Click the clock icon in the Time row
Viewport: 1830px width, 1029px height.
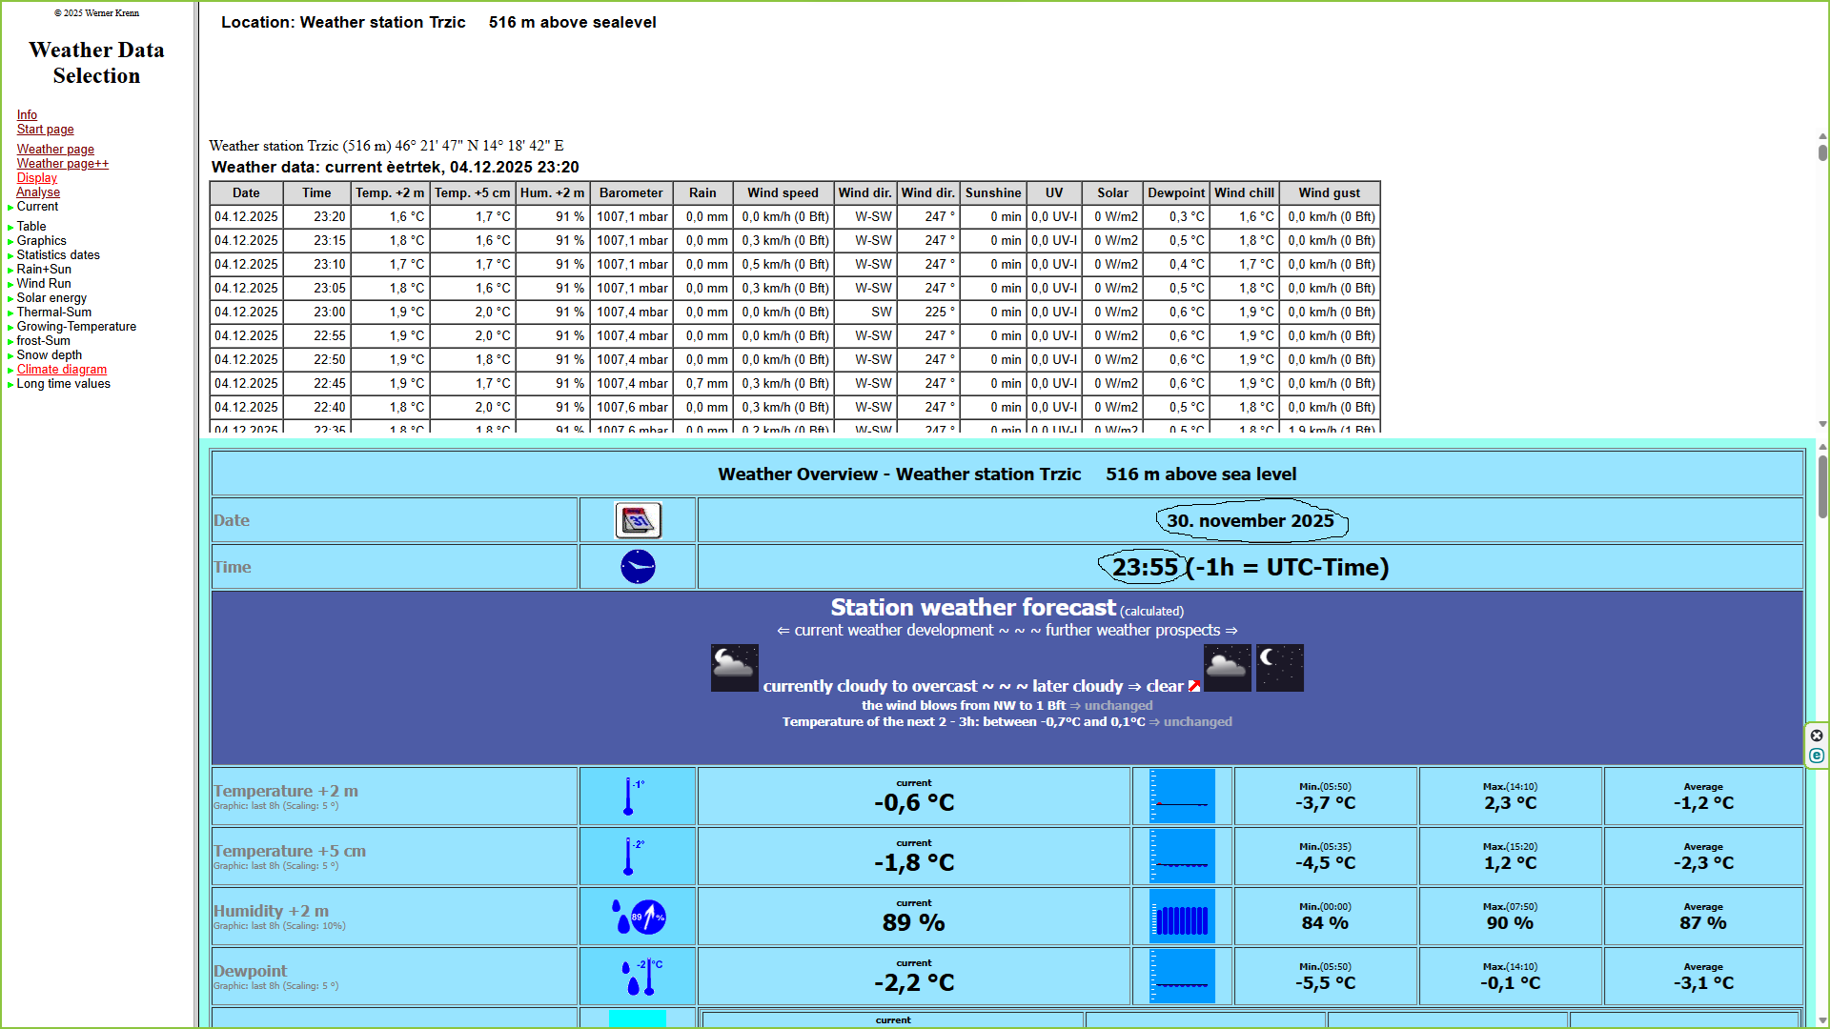click(638, 567)
